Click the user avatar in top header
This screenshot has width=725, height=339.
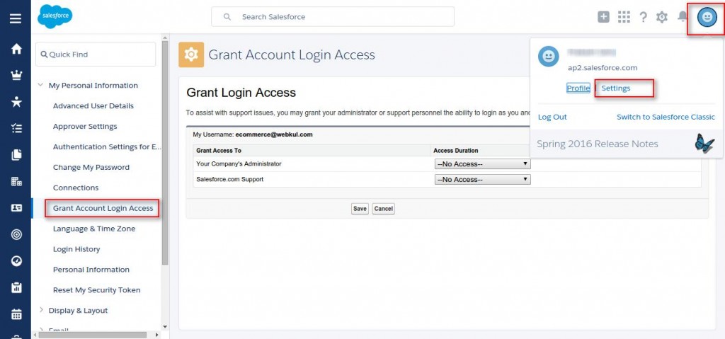(707, 18)
